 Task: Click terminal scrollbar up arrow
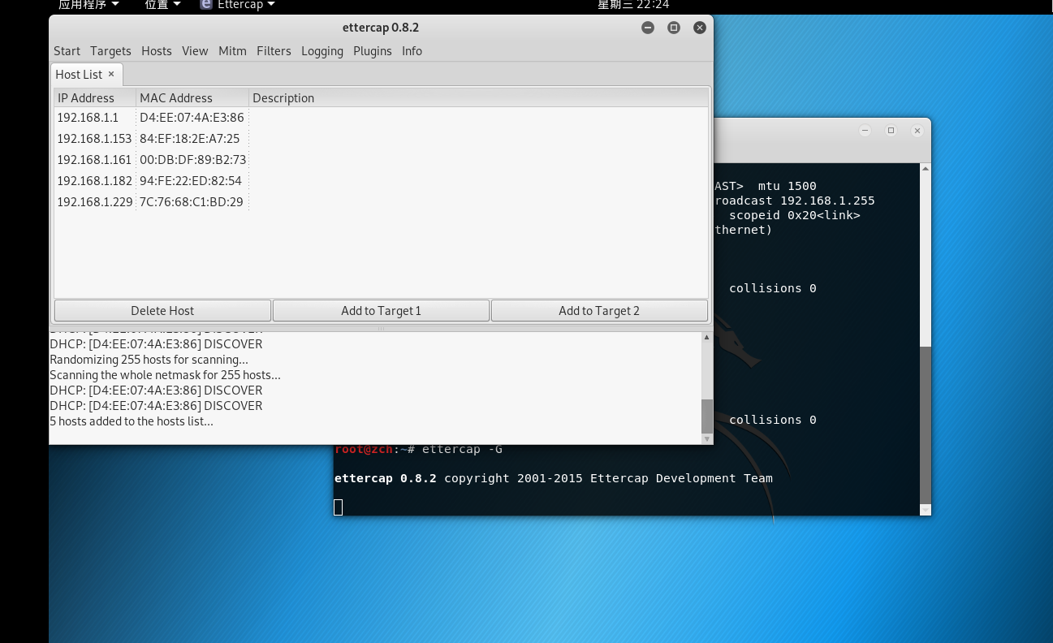tap(925, 169)
